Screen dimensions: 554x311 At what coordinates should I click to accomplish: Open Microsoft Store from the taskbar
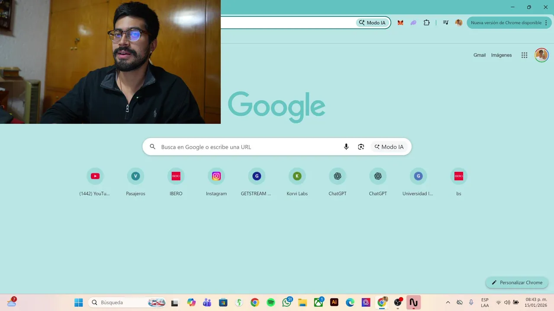coord(223,302)
